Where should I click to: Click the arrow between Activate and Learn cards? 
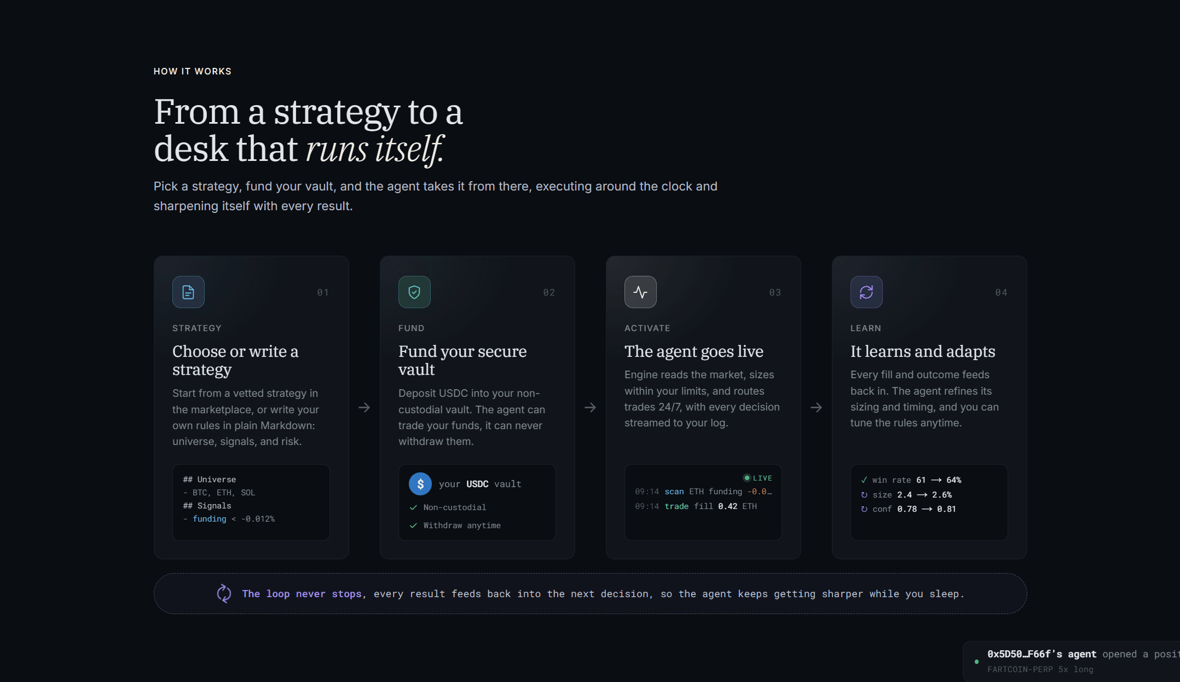coord(816,407)
